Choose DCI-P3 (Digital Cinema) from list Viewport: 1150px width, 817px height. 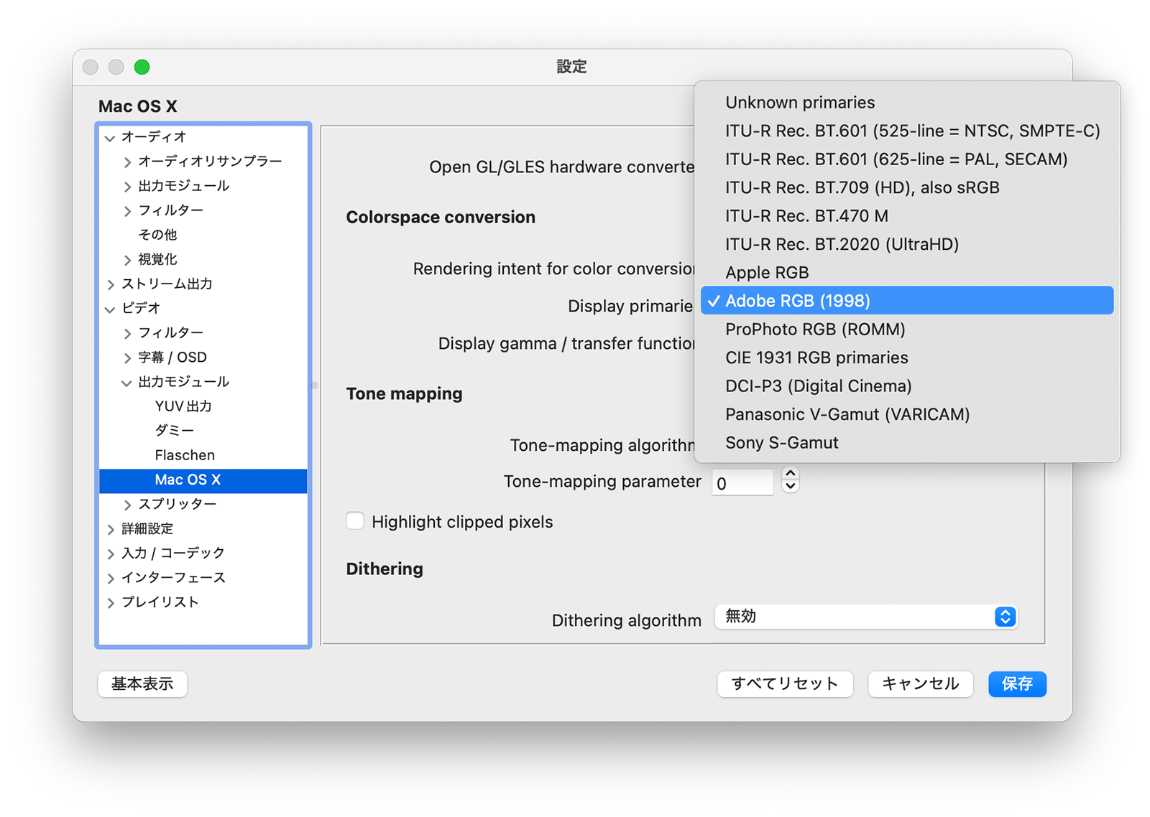pos(818,386)
